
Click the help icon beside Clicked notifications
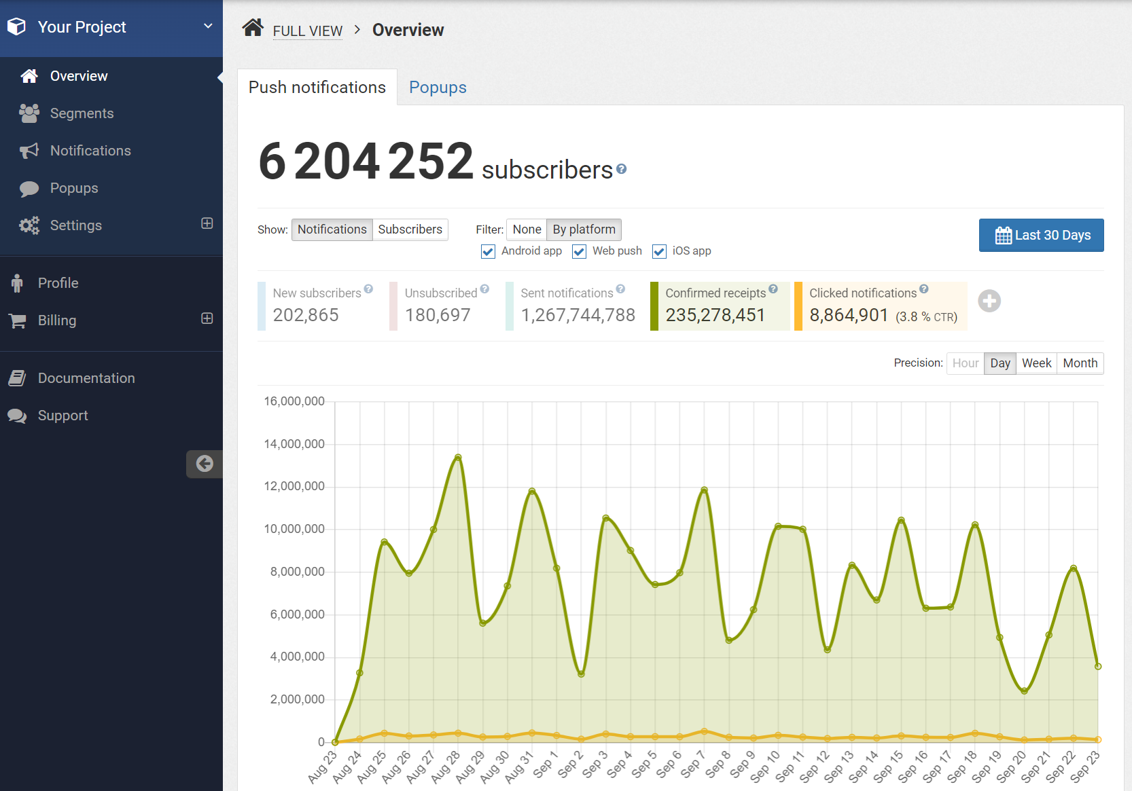click(x=924, y=289)
